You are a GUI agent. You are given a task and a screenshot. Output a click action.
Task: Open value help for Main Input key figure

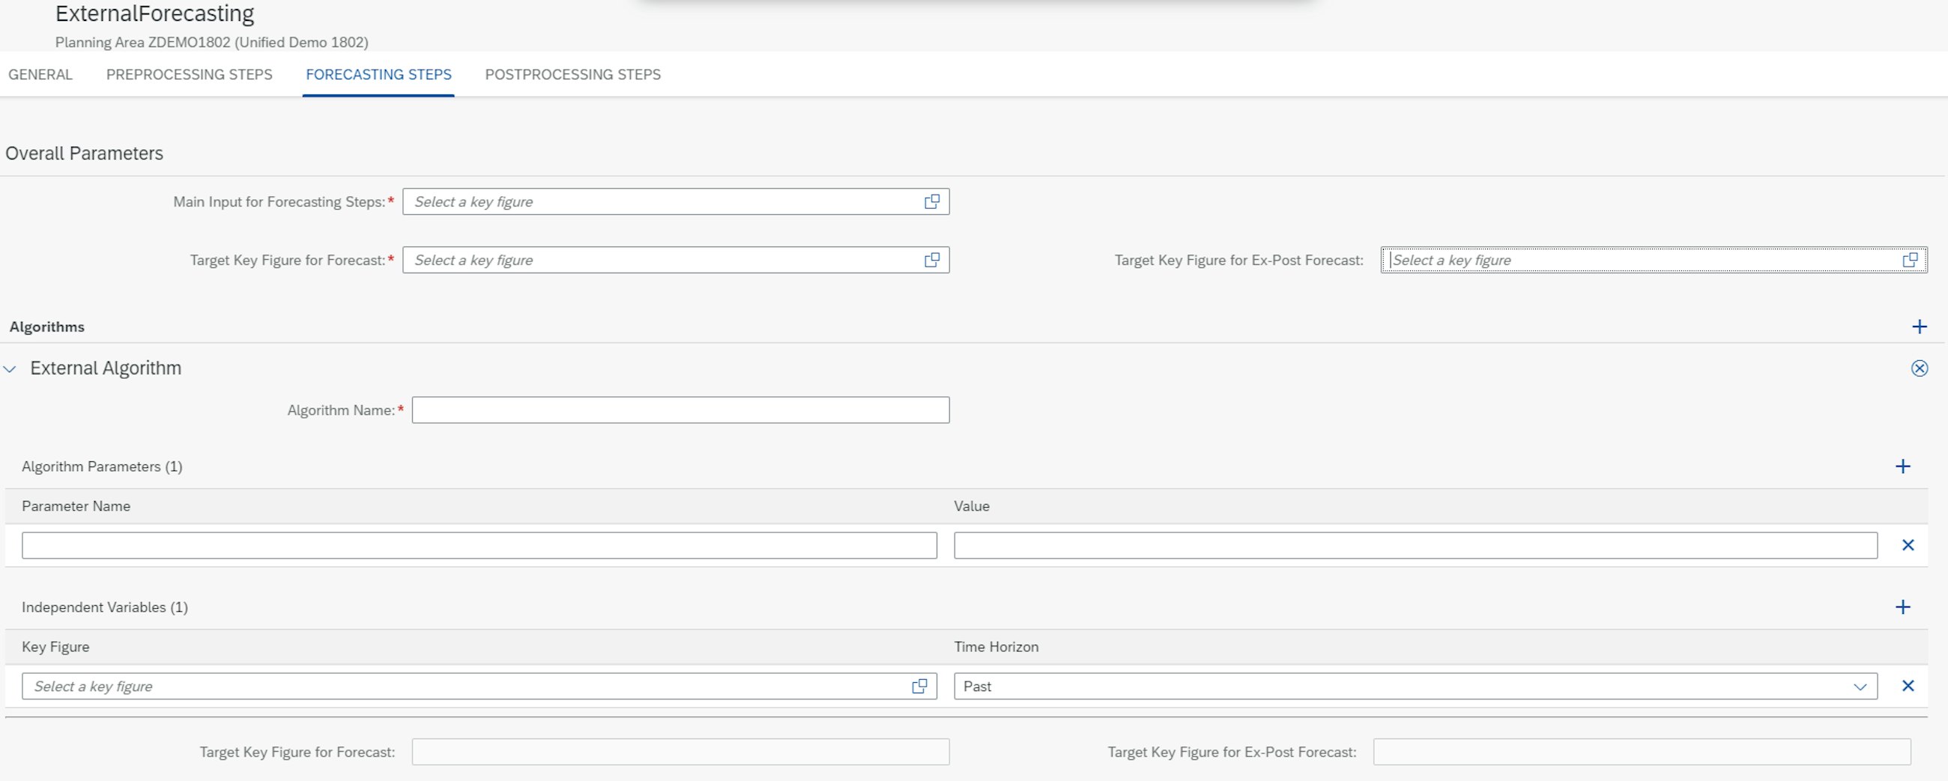tap(931, 202)
